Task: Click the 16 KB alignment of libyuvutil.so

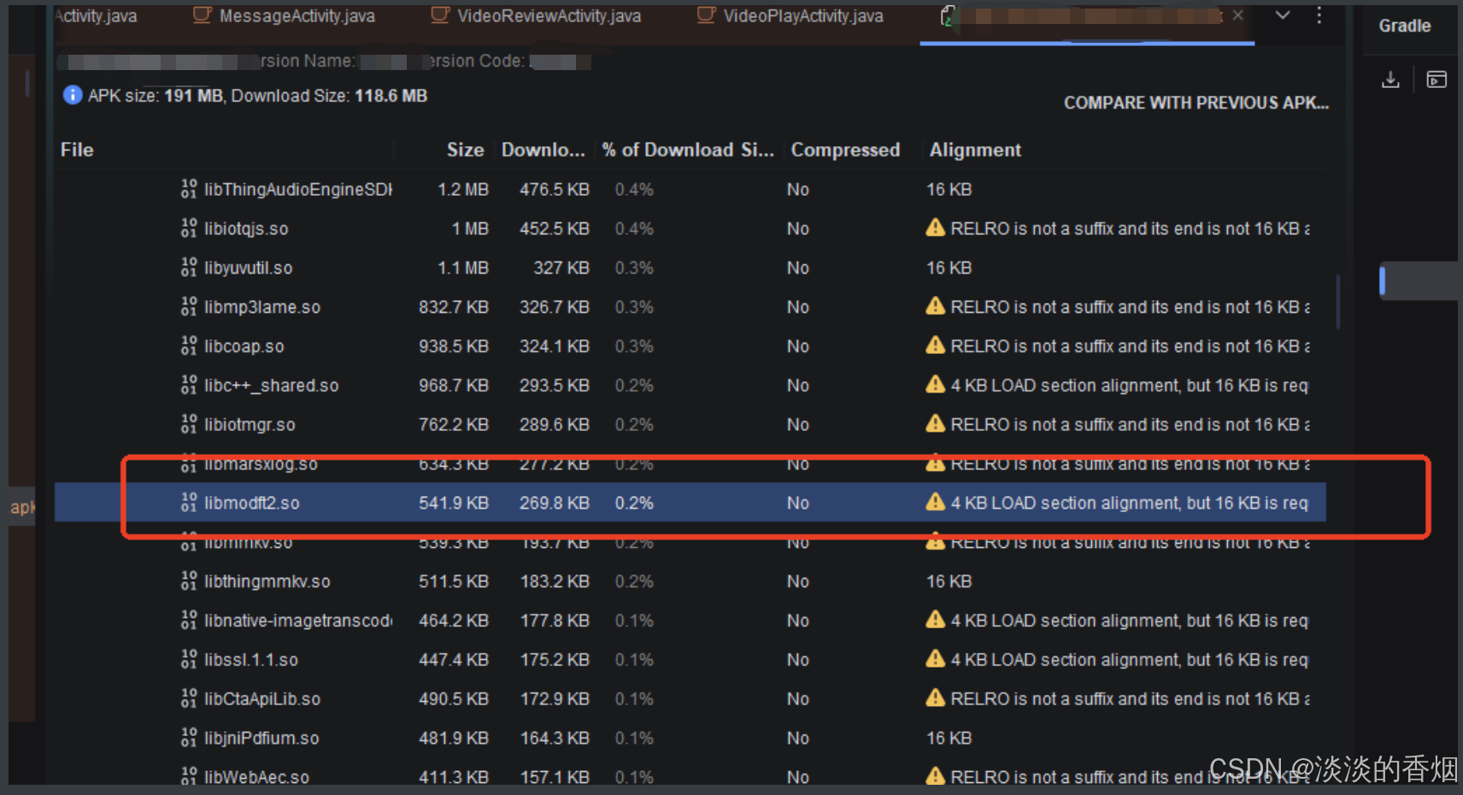Action: (x=949, y=268)
